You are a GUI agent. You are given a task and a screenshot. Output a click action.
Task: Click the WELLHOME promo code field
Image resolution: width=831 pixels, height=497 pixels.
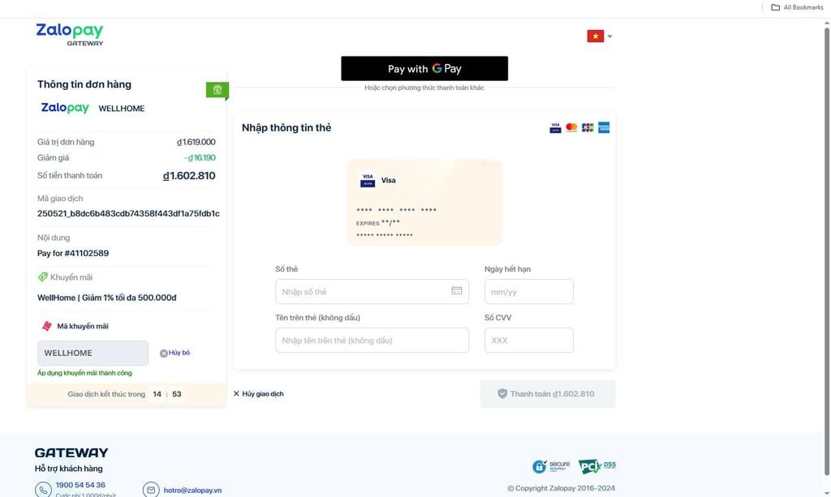tap(93, 353)
